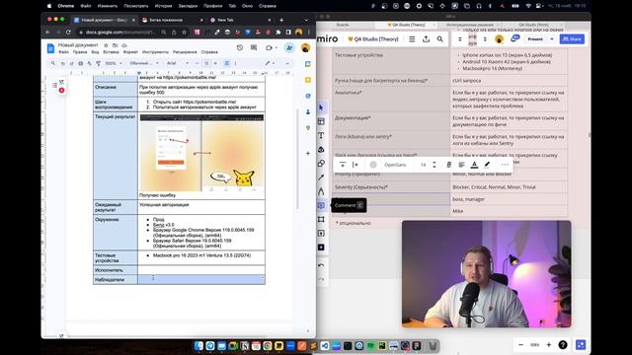Toggle bold in Miro text toolbar
The image size is (632, 355).
[448, 165]
